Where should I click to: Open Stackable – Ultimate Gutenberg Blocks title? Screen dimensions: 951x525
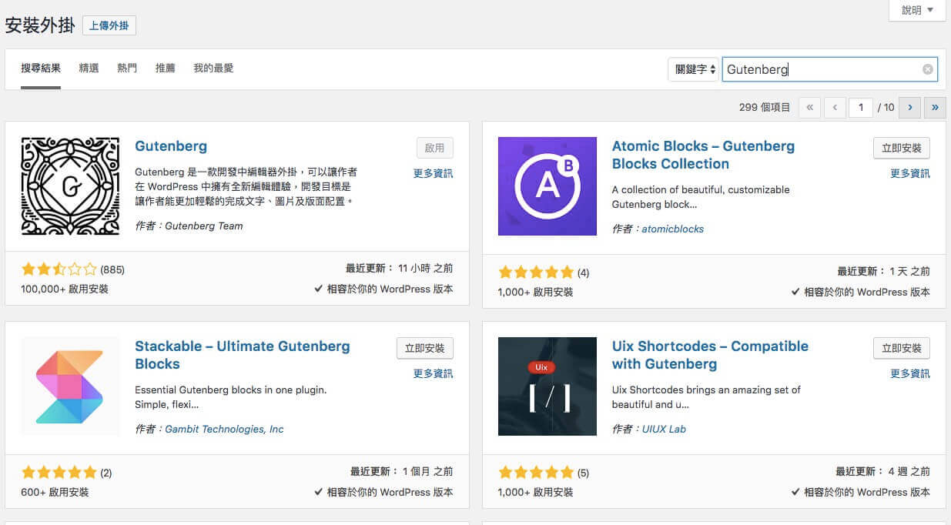click(x=242, y=355)
